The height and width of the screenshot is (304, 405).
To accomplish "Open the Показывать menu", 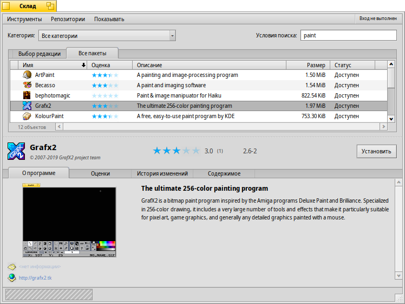I will click(x=109, y=19).
